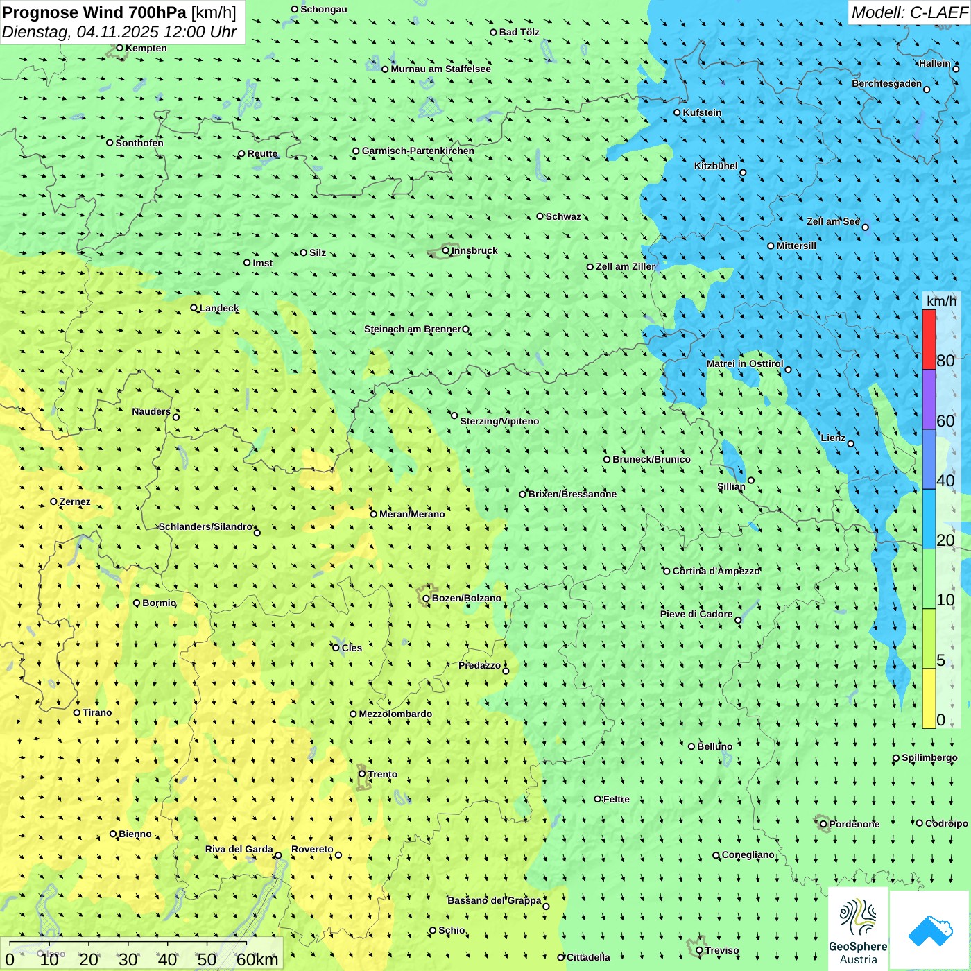Click the Mezzolombardo label
This screenshot has width=971, height=971.
pyautogui.click(x=395, y=714)
